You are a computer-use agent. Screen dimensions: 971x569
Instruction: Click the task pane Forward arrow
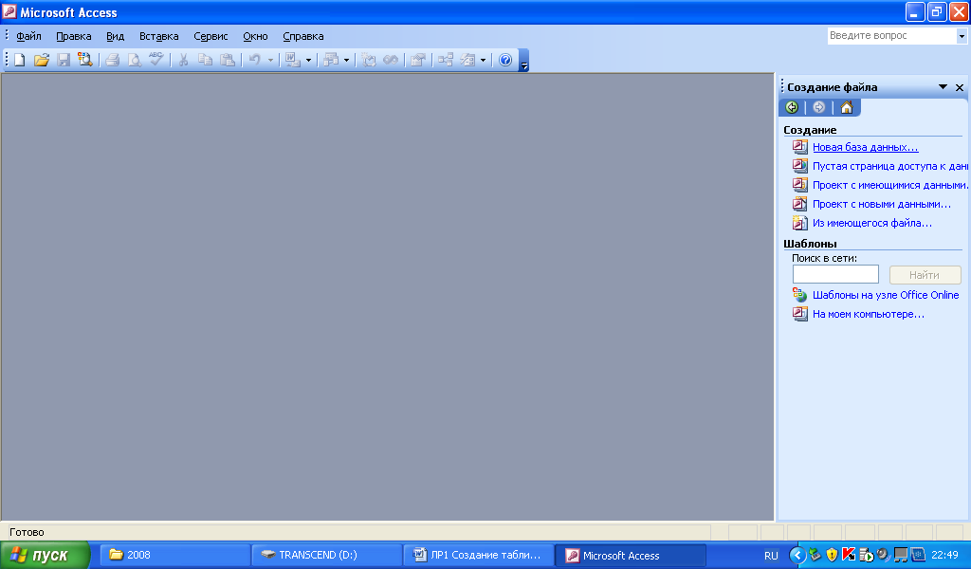click(818, 107)
